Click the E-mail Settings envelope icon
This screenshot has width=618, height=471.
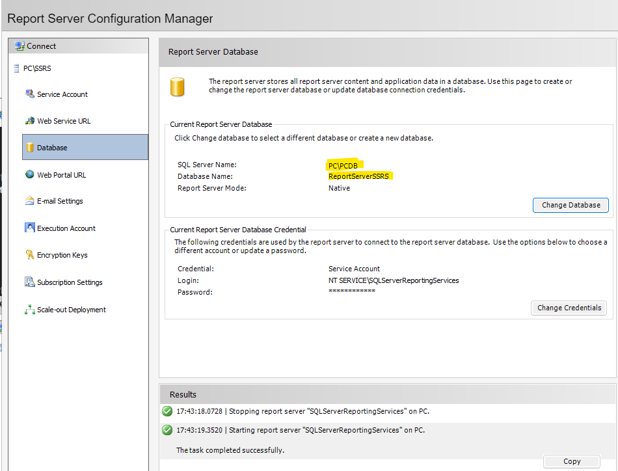pos(29,200)
